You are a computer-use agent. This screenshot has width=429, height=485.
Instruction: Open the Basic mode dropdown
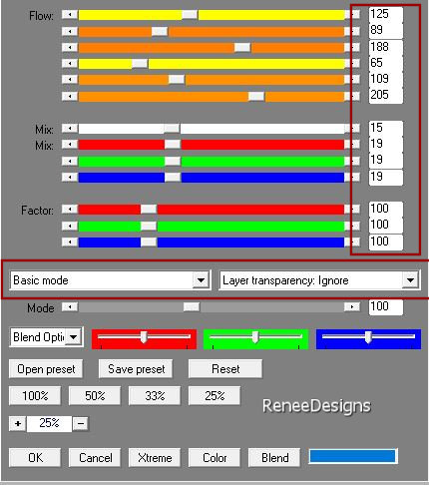201,280
